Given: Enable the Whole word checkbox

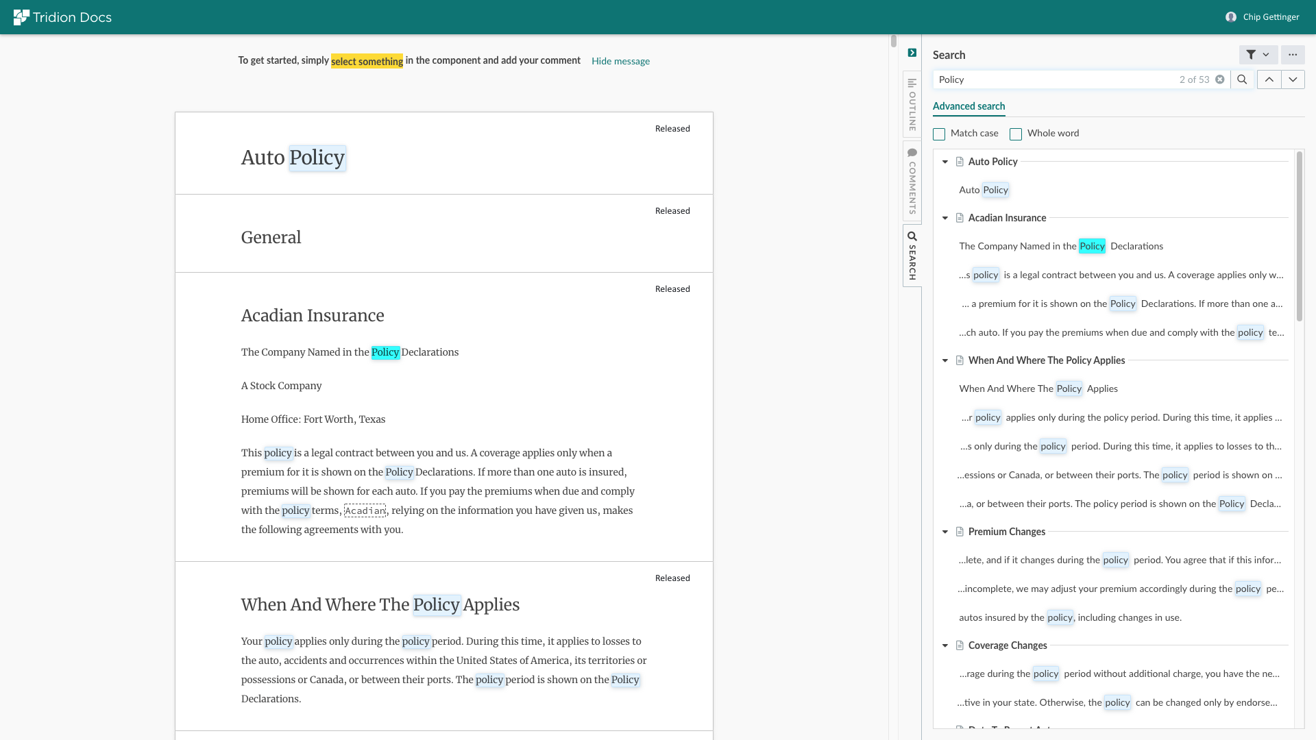Looking at the screenshot, I should 1016,134.
